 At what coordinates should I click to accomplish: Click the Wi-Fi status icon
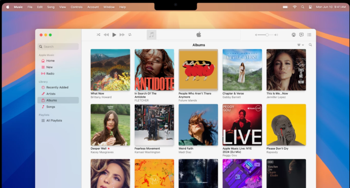point(295,7)
